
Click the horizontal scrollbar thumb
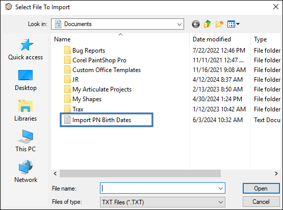point(140,173)
